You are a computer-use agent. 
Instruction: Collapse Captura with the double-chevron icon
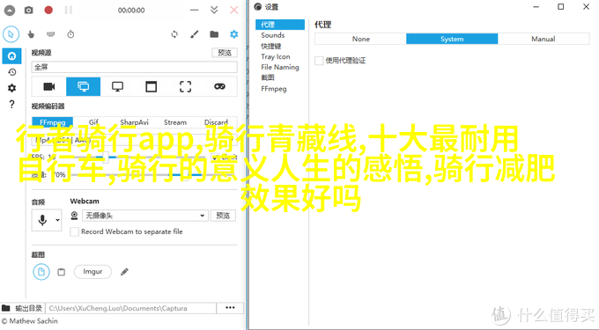(214, 11)
